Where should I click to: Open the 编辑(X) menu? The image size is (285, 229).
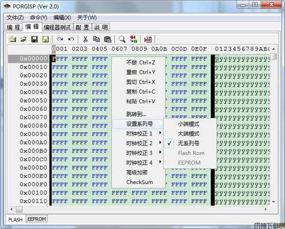point(62,18)
